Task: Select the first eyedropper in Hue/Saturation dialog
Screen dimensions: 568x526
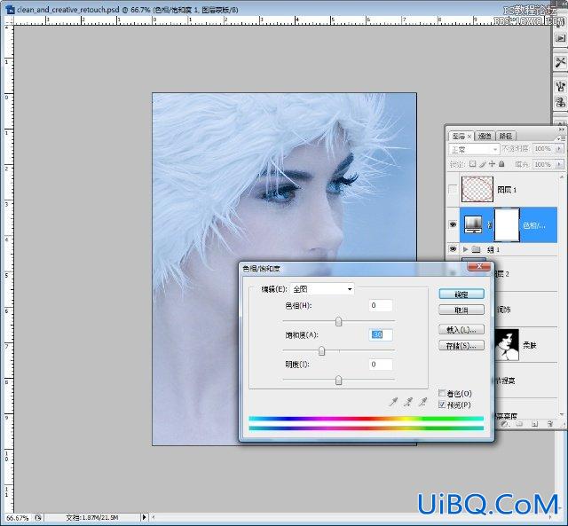Action: (394, 402)
